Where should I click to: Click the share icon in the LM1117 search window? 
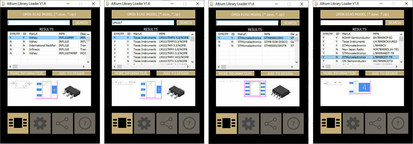(x=167, y=123)
